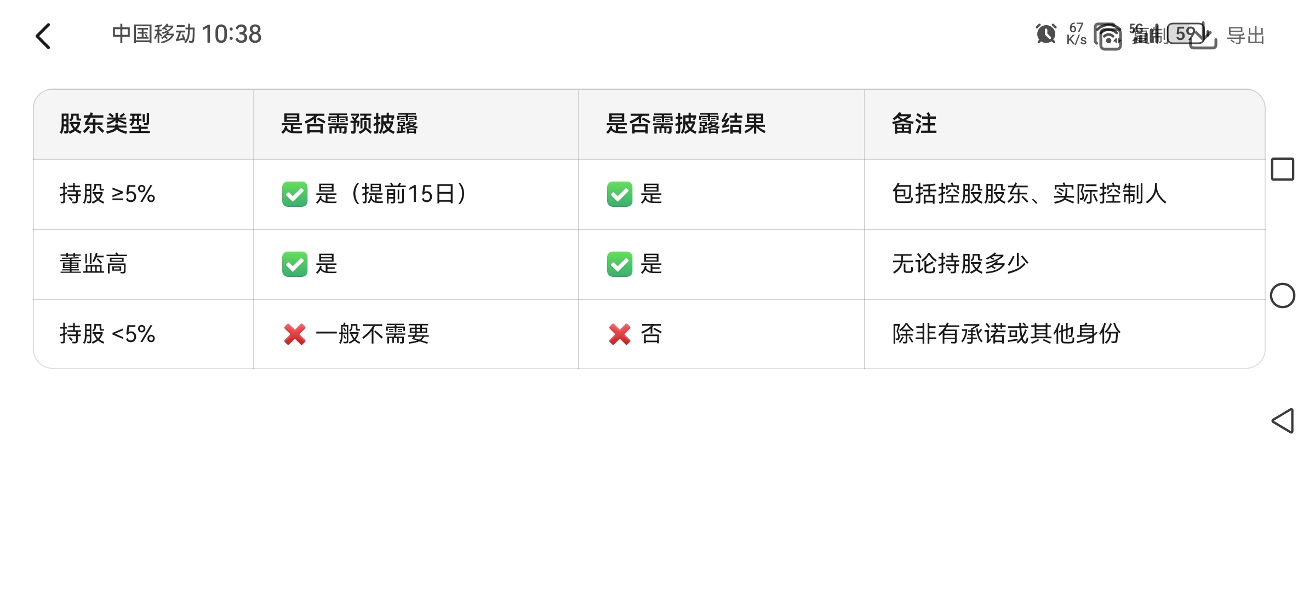Tap the circle home navigation button
The height and width of the screenshot is (591, 1315).
coord(1282,296)
